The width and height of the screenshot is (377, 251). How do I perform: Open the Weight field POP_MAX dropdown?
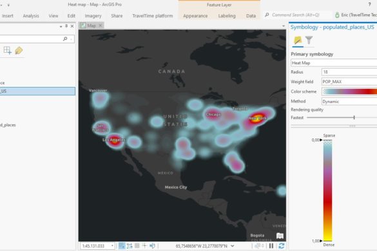[349, 82]
